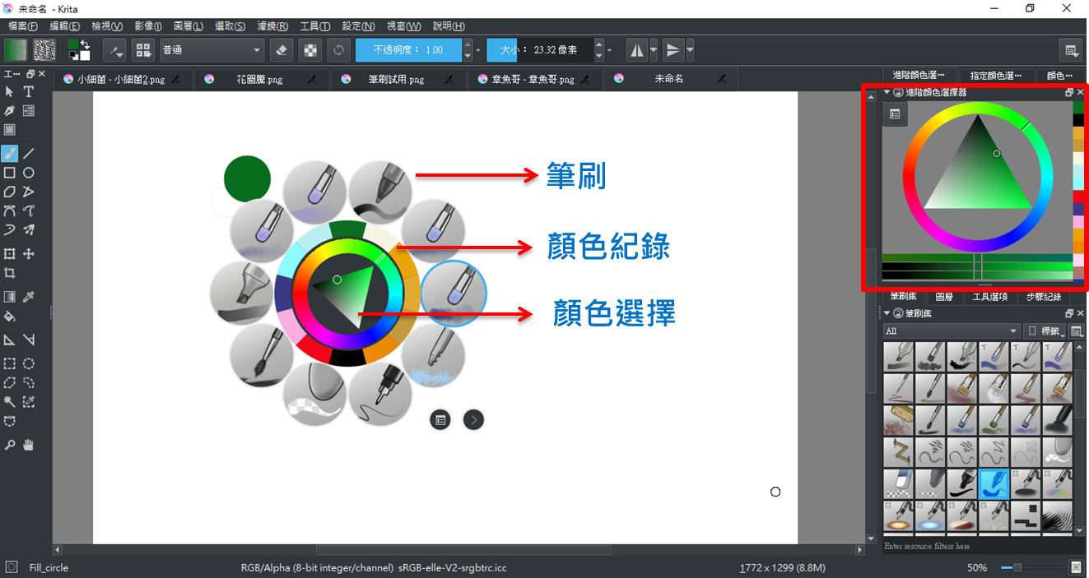This screenshot has width=1089, height=578.
Task: Activate the Measure tool
Action: click(29, 340)
